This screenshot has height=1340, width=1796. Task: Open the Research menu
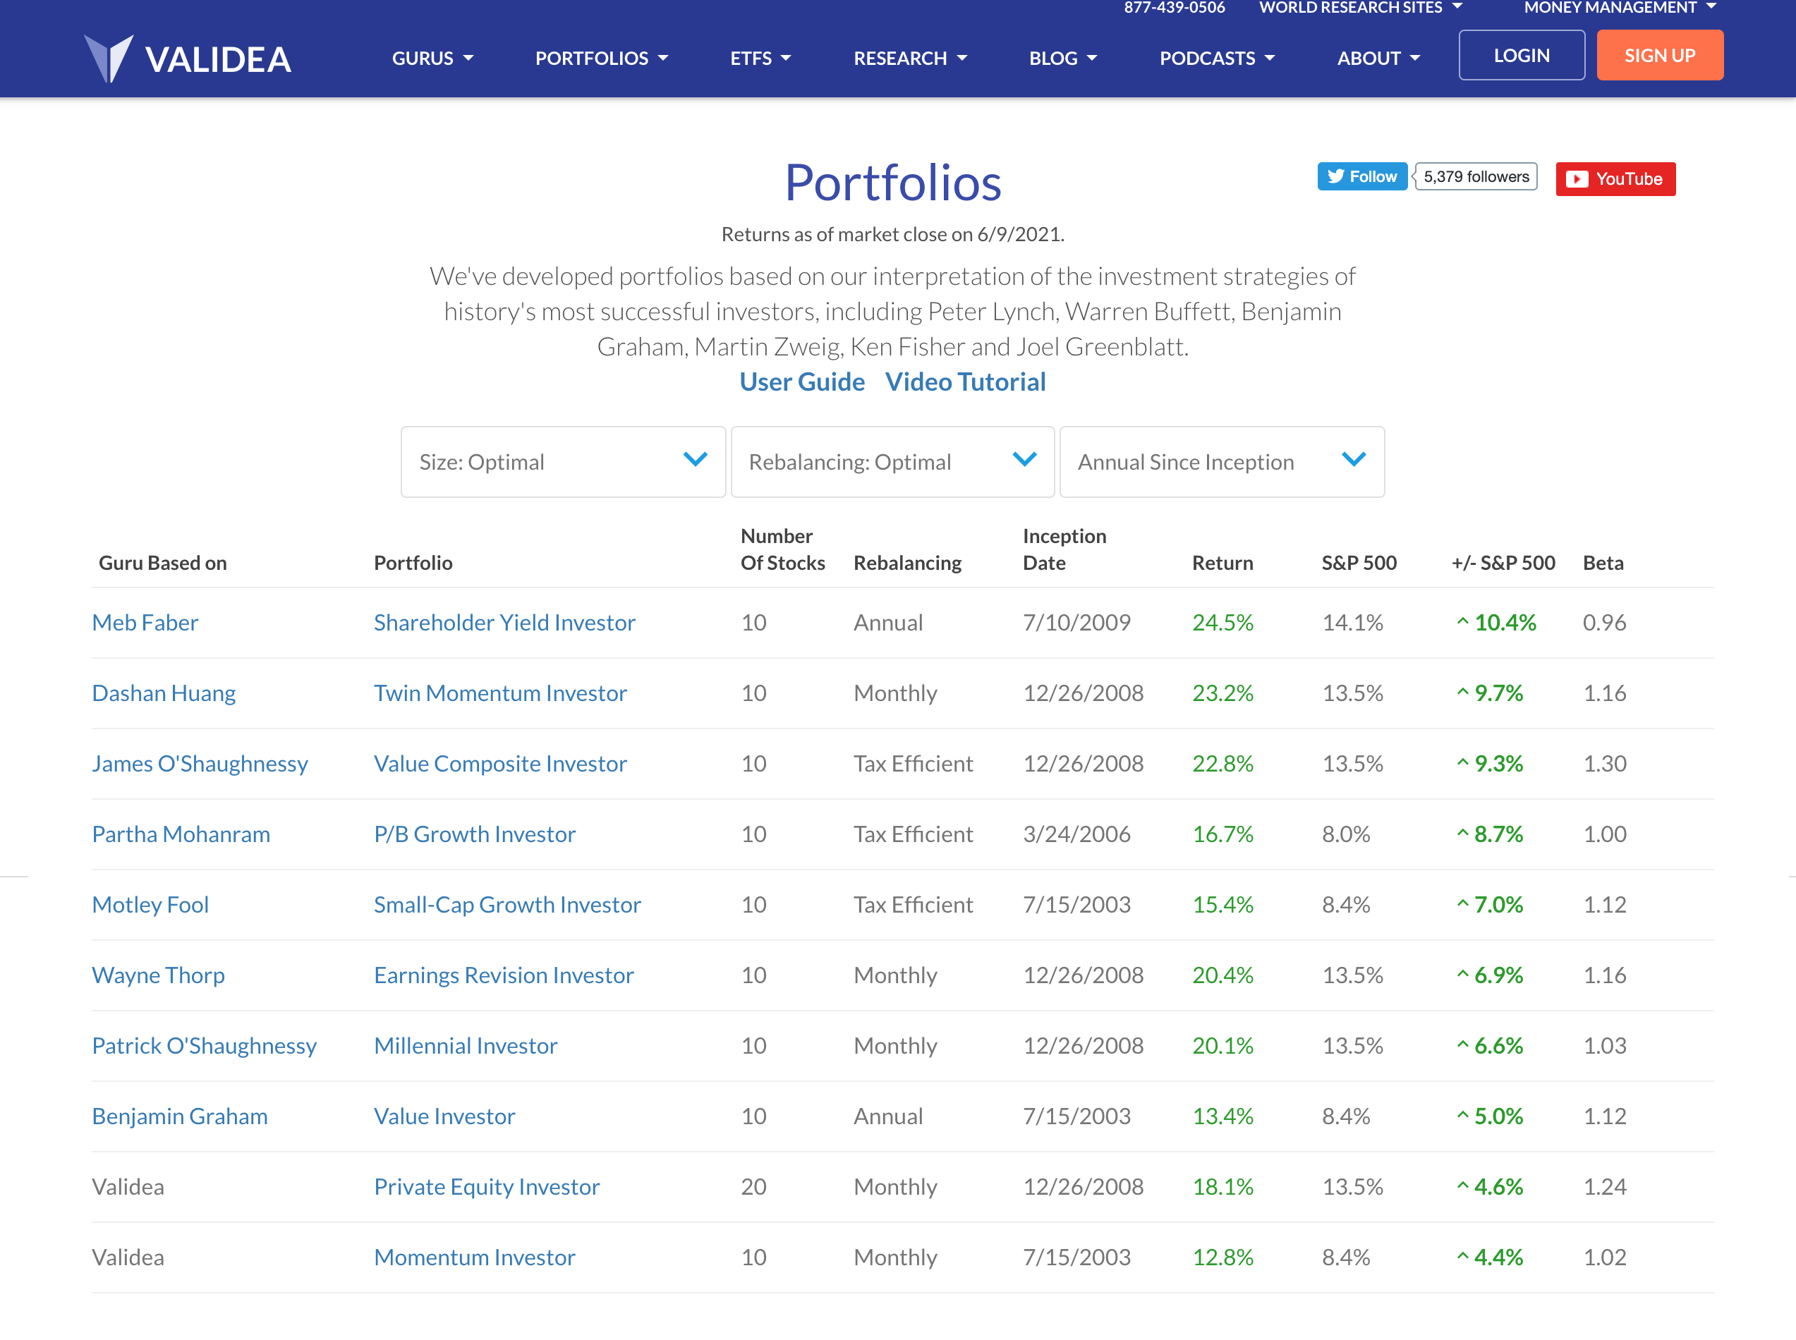pos(910,59)
